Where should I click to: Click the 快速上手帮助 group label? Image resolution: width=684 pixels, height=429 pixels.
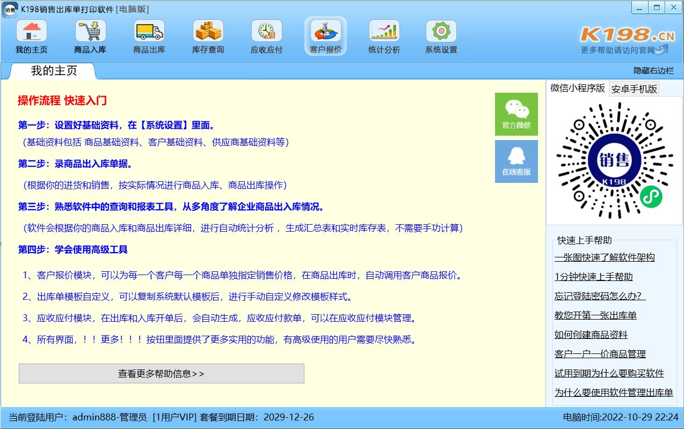point(584,240)
